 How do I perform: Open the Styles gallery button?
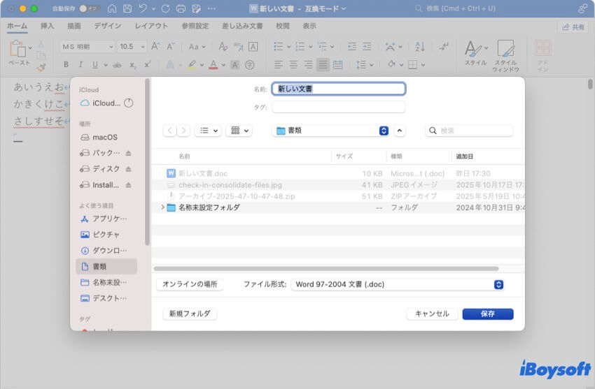pos(475,52)
